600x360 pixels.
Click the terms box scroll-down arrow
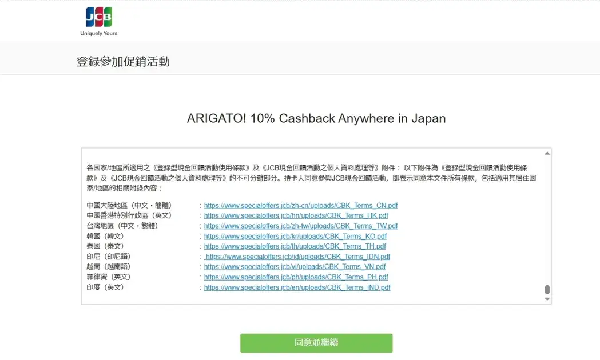pyautogui.click(x=547, y=299)
